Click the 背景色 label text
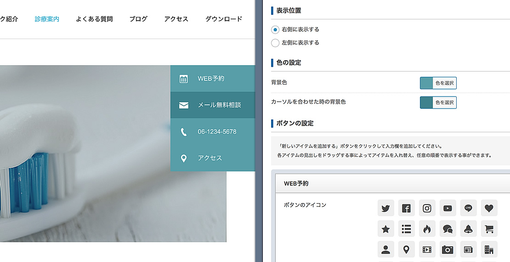Image resolution: width=510 pixels, height=262 pixels. coord(279,82)
